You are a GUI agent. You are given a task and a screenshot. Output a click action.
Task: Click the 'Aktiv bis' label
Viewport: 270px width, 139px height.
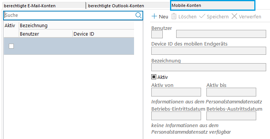pos(216,85)
